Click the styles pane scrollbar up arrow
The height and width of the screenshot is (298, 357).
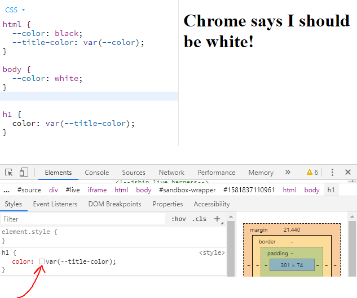[231, 216]
